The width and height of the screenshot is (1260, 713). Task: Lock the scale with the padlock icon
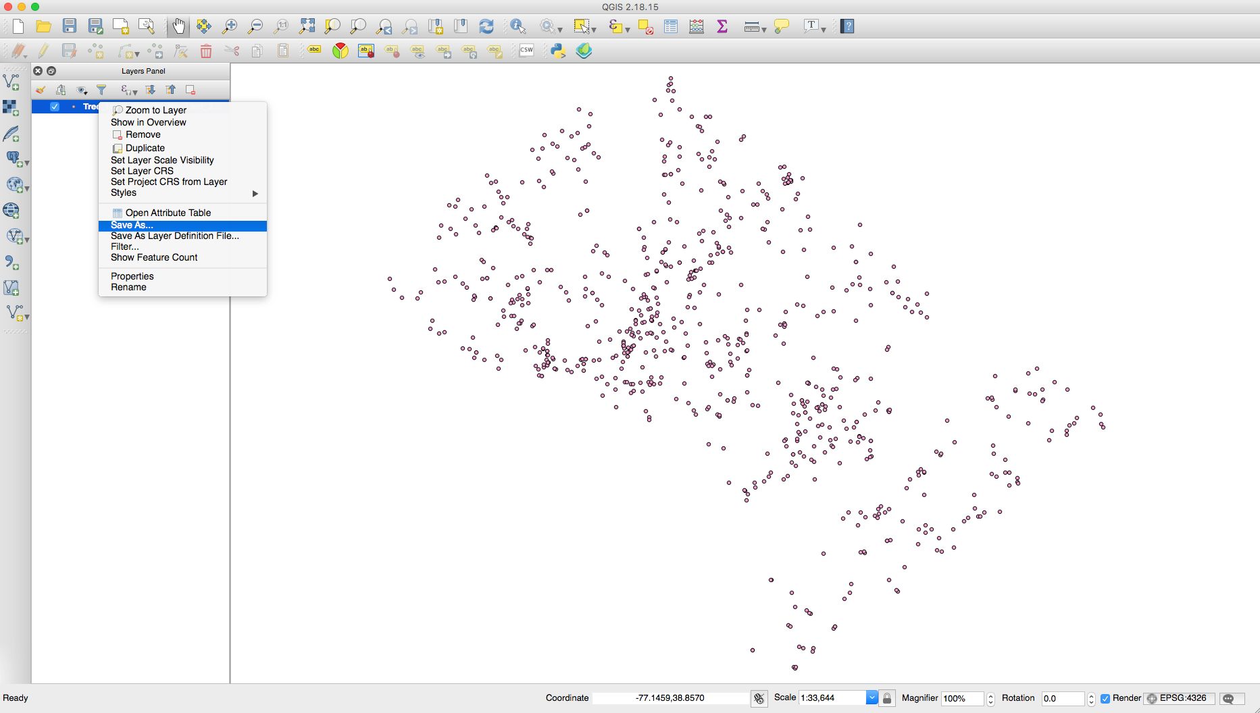tap(886, 697)
